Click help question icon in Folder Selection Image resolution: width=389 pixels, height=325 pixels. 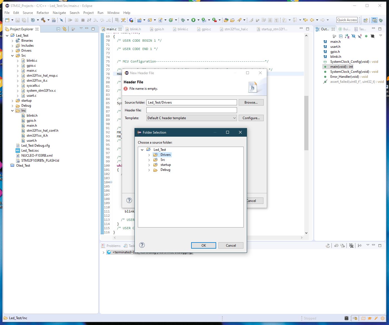point(142,245)
